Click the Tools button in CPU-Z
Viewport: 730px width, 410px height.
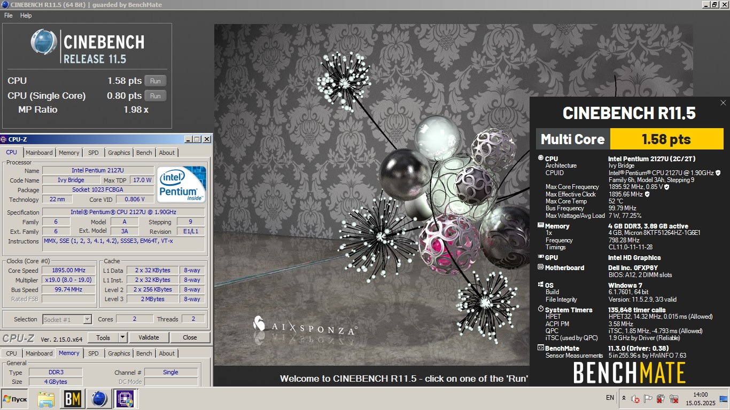[103, 337]
